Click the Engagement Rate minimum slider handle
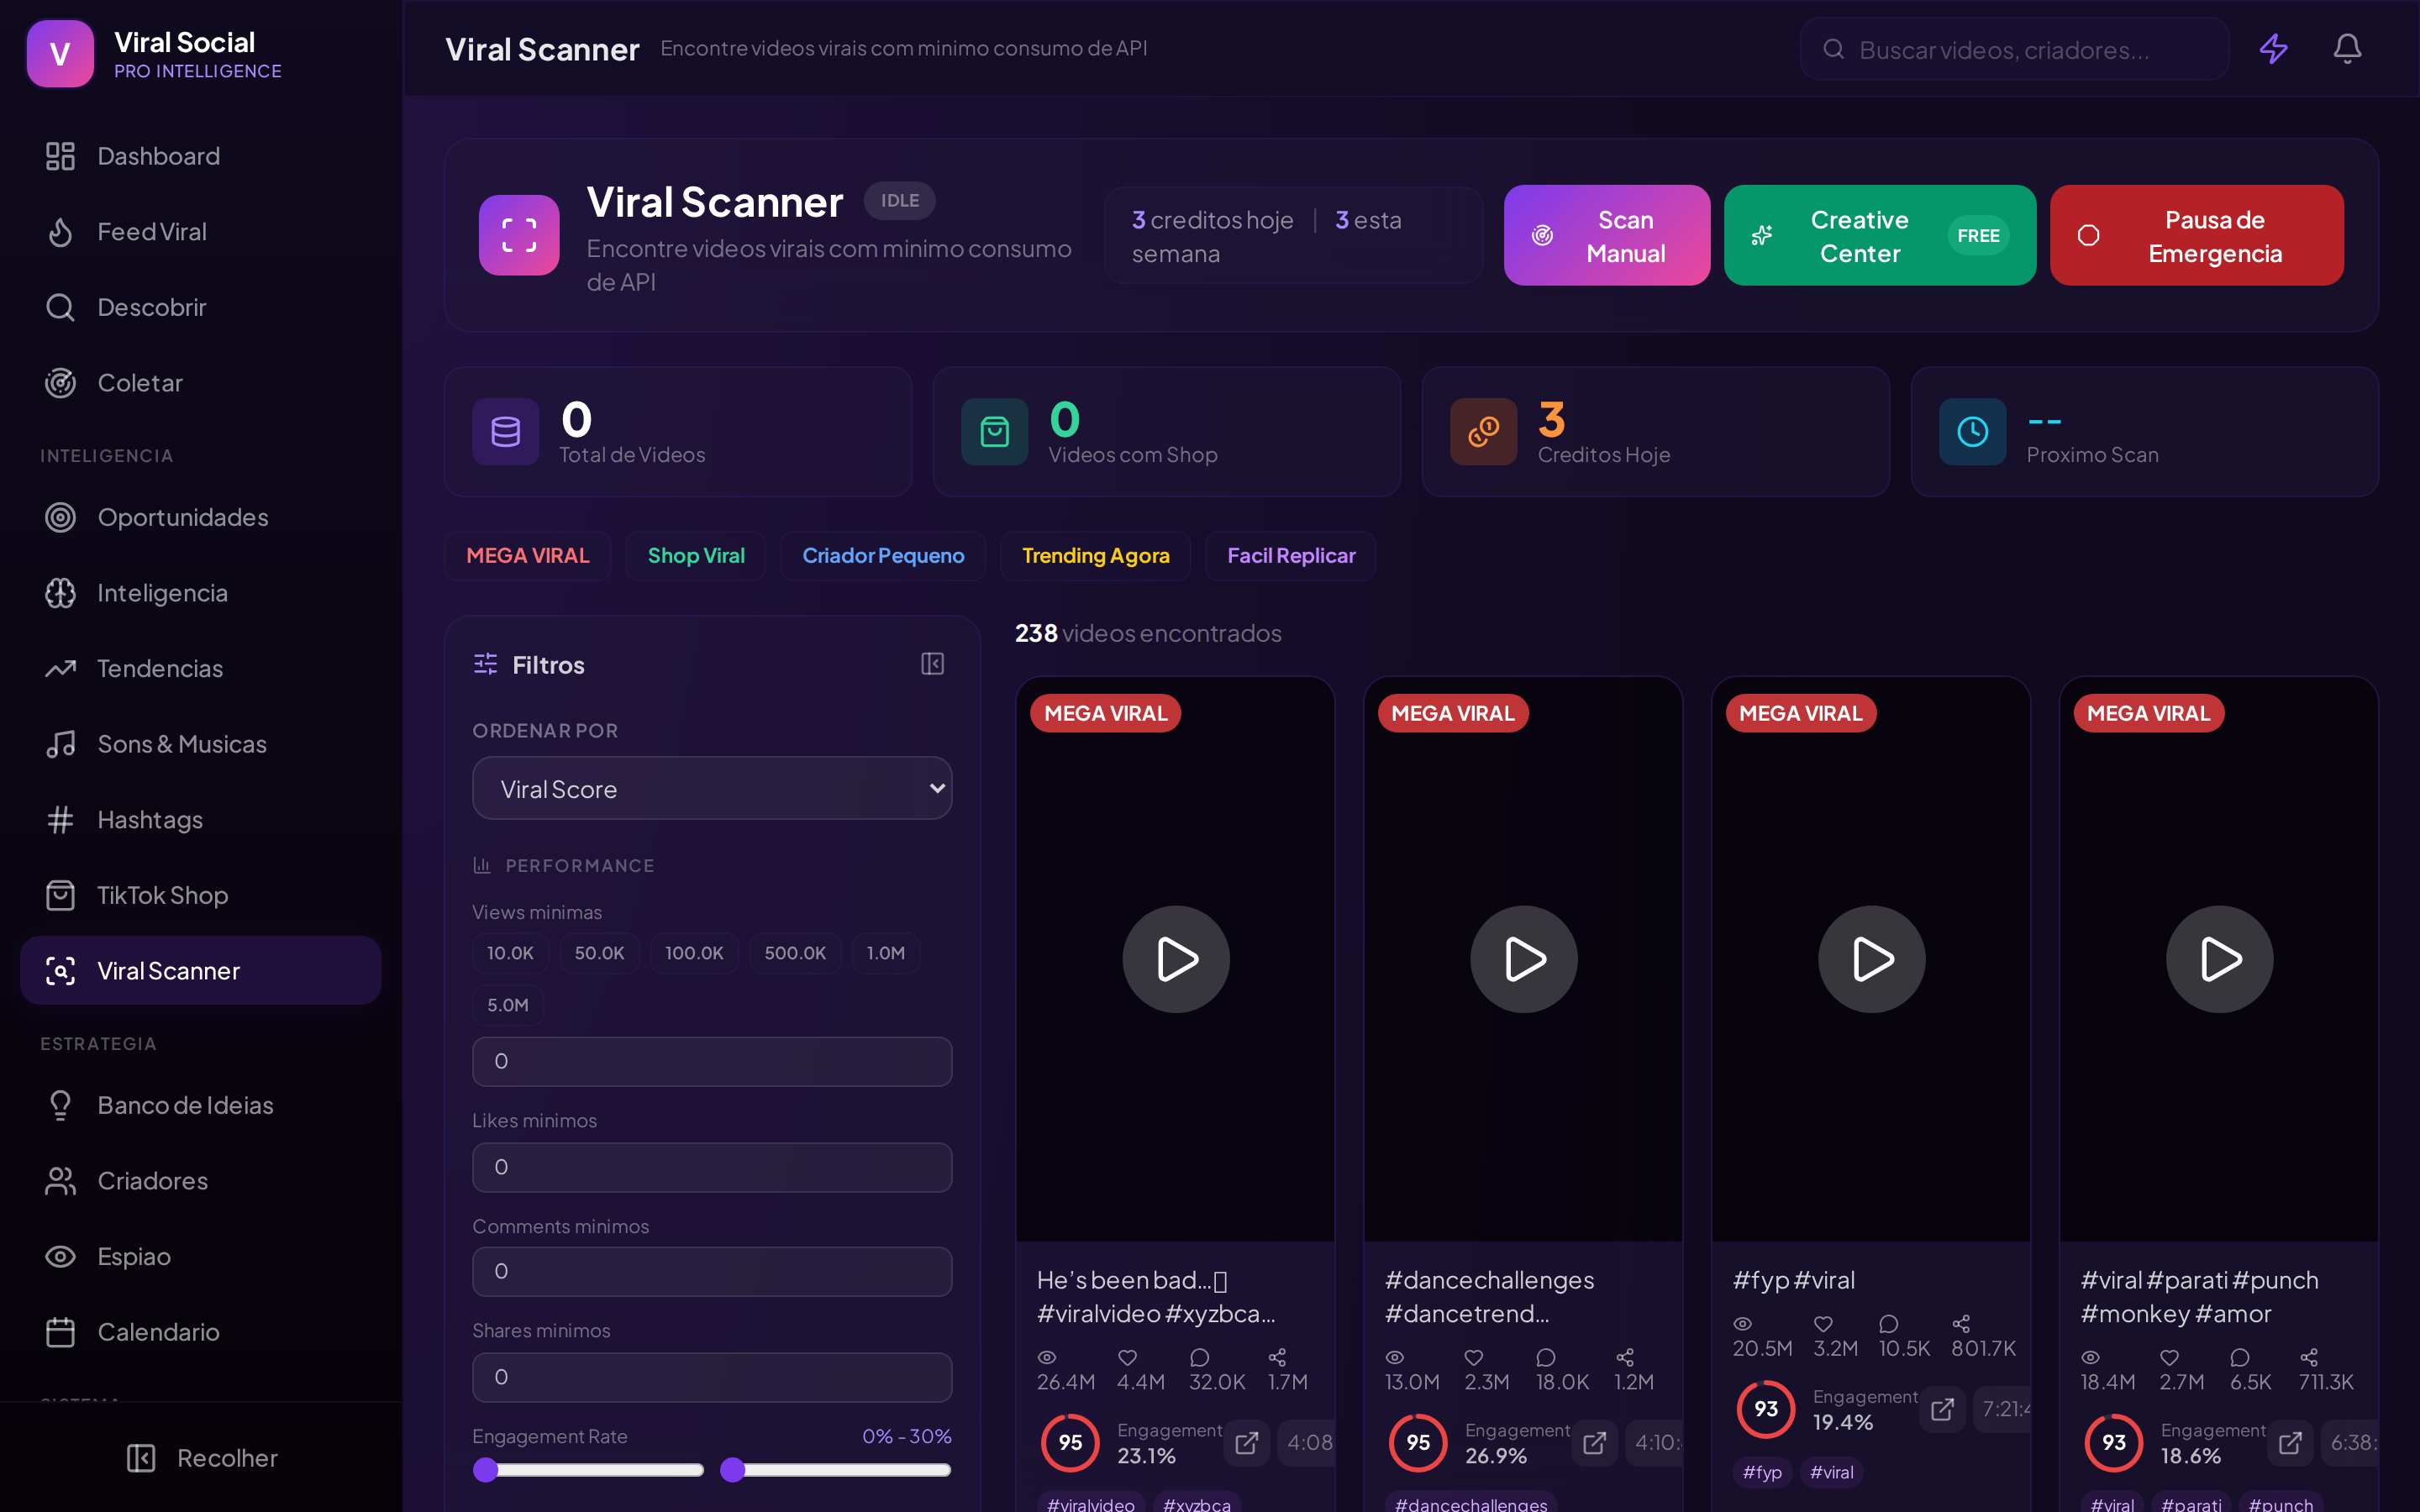 pyautogui.click(x=486, y=1469)
